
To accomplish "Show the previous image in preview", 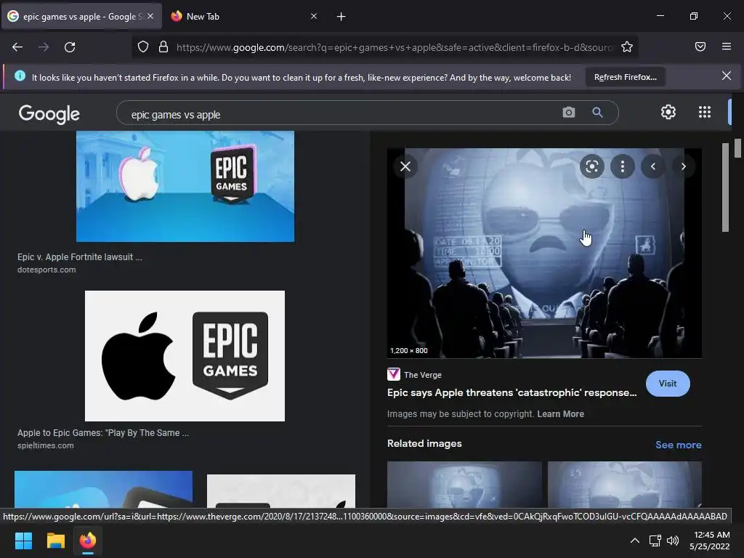I will 653,166.
